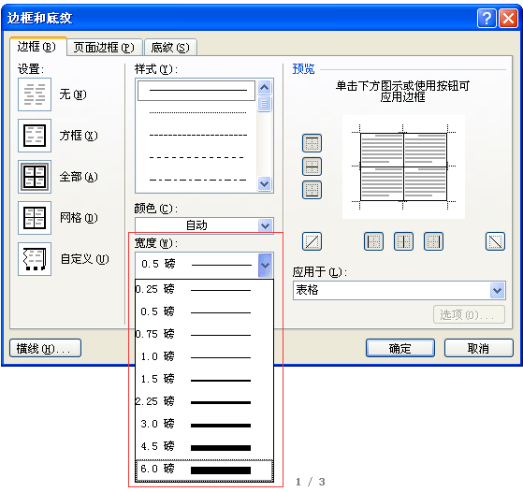The image size is (523, 492).
Task: Toggle the left border button in preview
Action: tap(373, 241)
